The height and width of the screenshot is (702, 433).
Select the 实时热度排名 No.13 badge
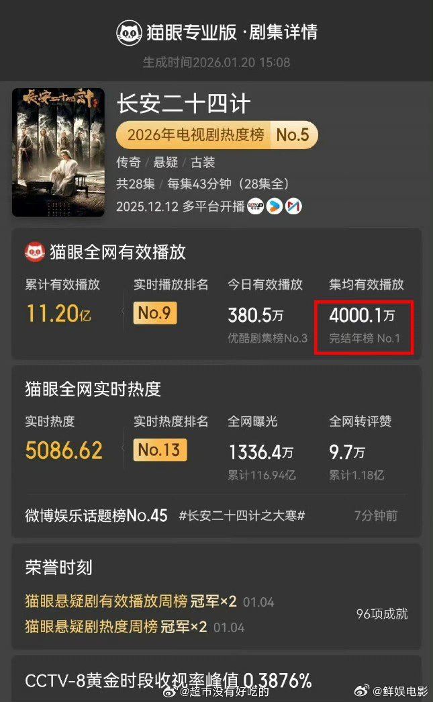point(160,449)
